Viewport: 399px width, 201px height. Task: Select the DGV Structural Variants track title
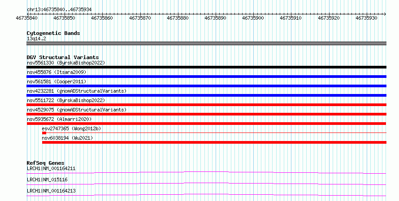click(63, 57)
